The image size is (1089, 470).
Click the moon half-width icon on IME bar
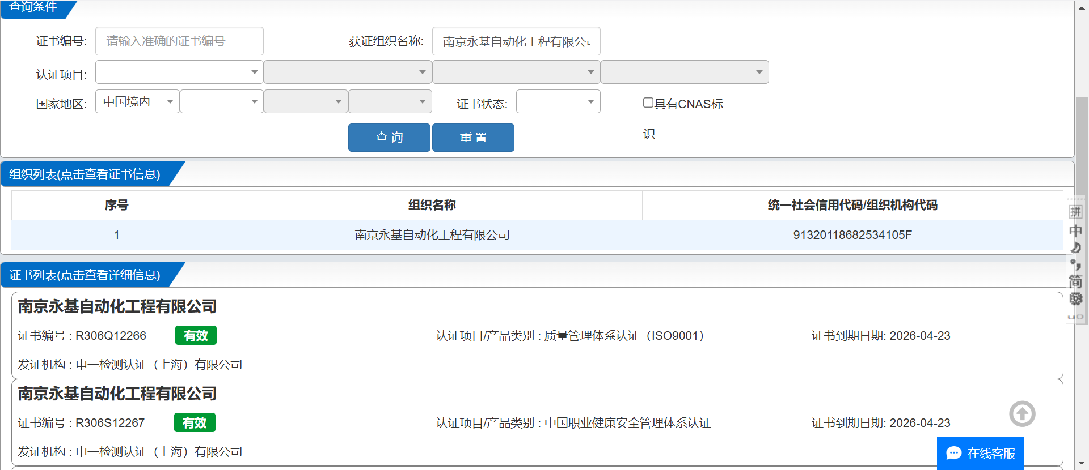[1075, 247]
